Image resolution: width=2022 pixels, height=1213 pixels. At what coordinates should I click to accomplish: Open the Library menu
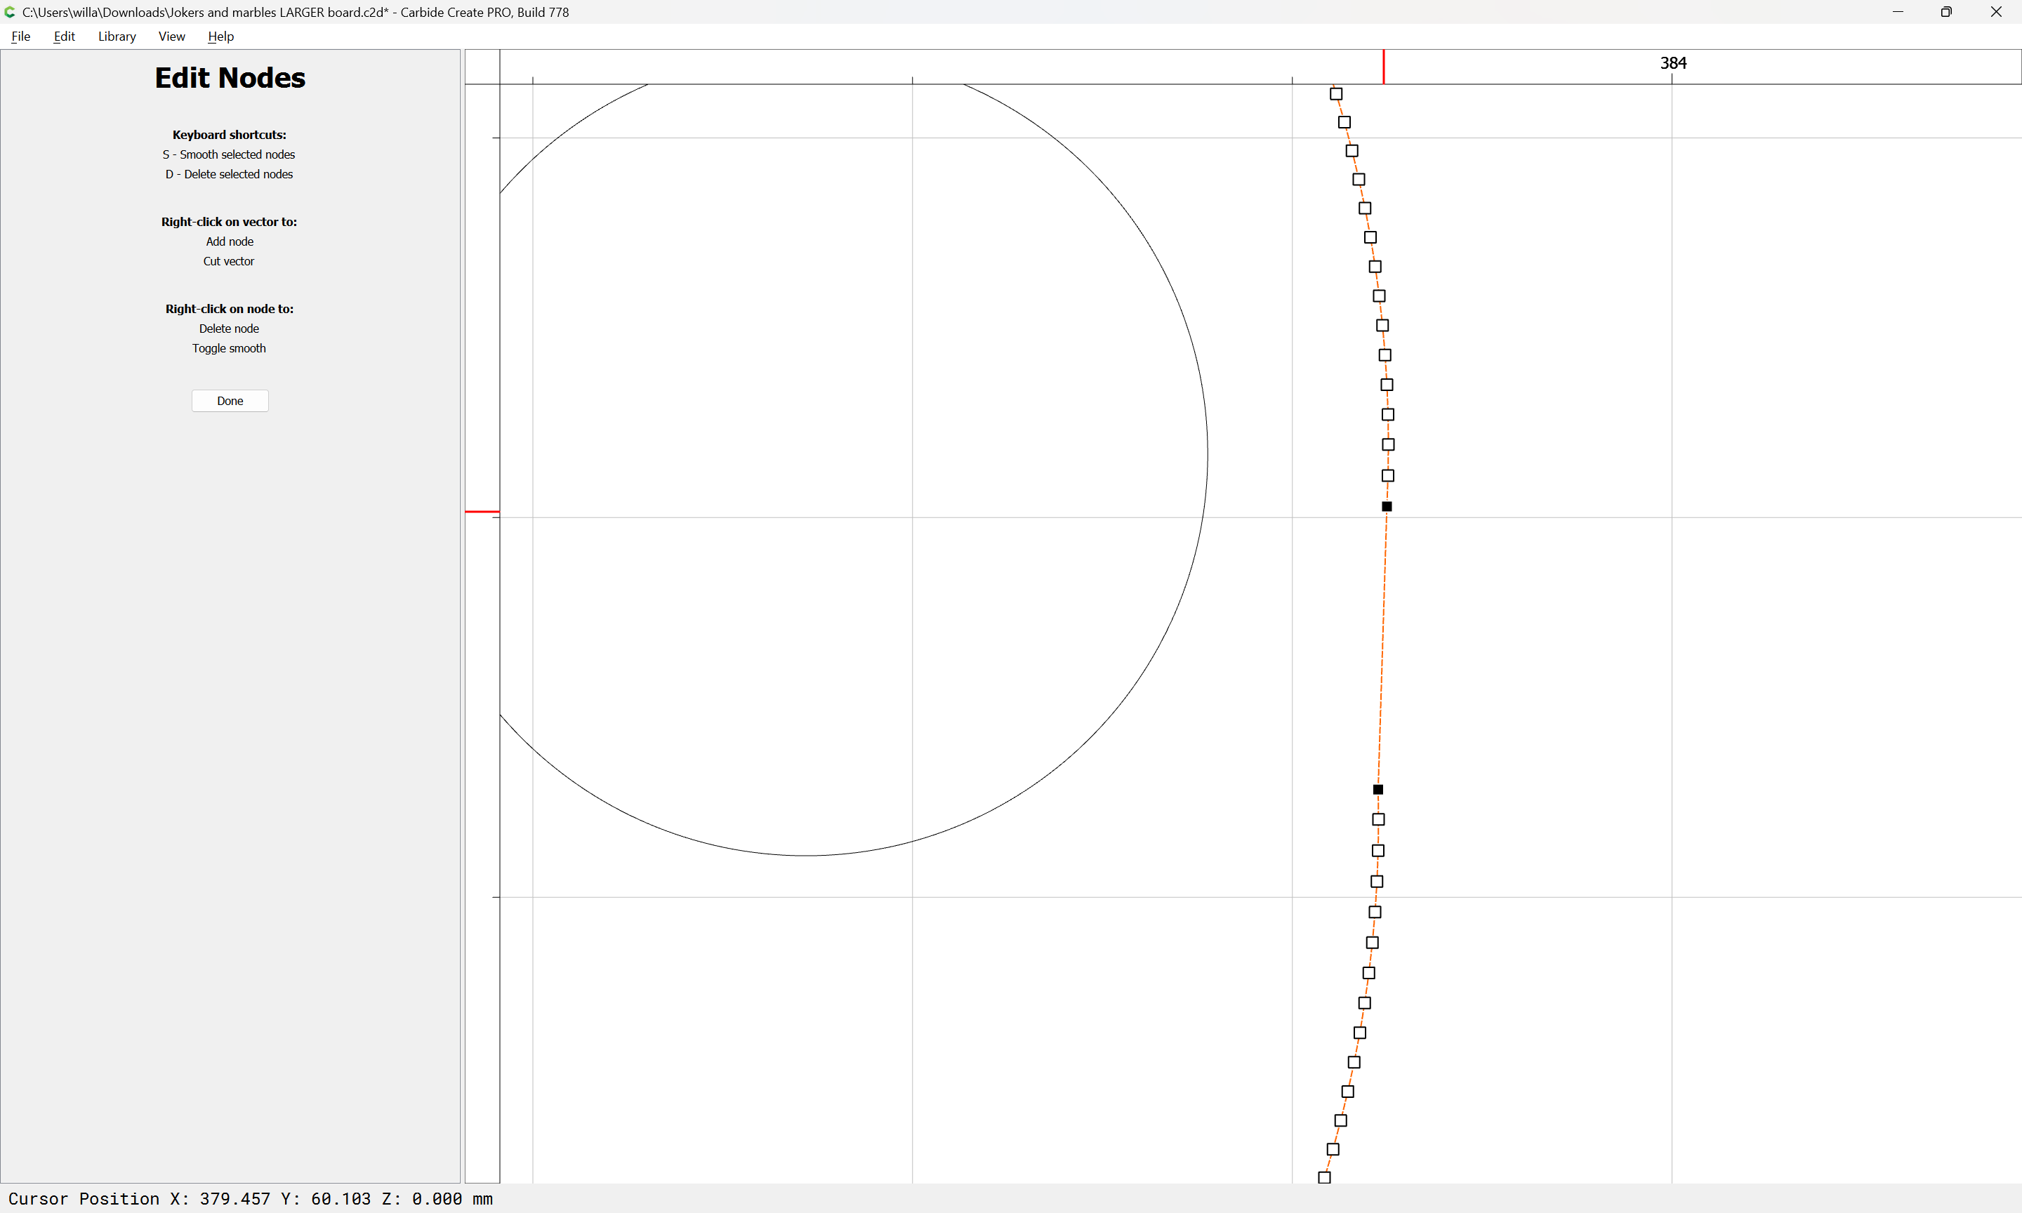coord(117,36)
